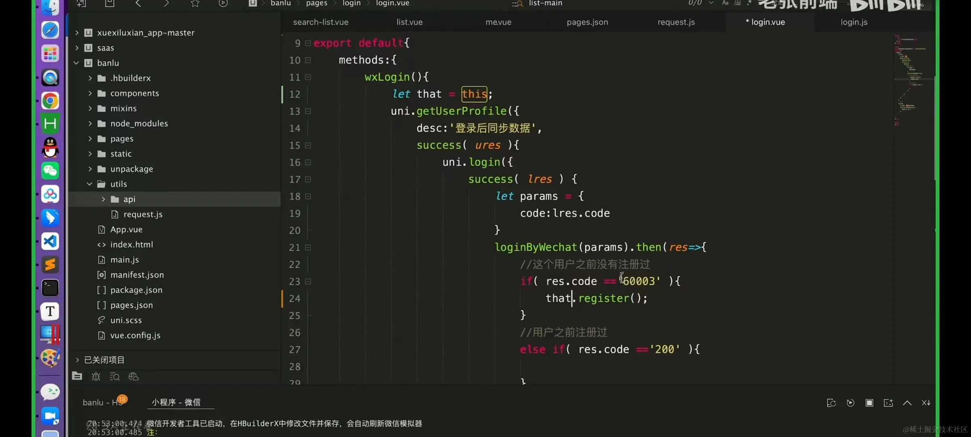Click the rerun play icon in console

850,403
